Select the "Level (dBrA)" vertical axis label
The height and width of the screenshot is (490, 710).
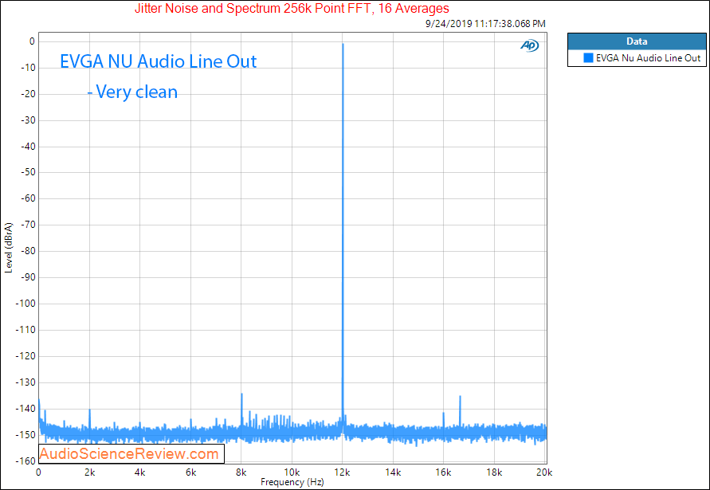9,248
